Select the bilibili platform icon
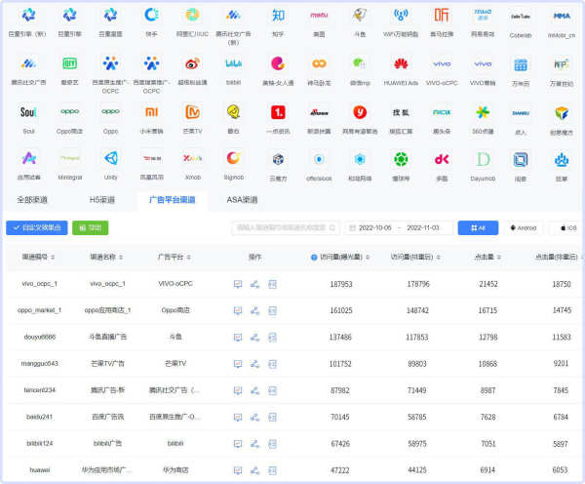The height and width of the screenshot is (484, 585). point(234,64)
